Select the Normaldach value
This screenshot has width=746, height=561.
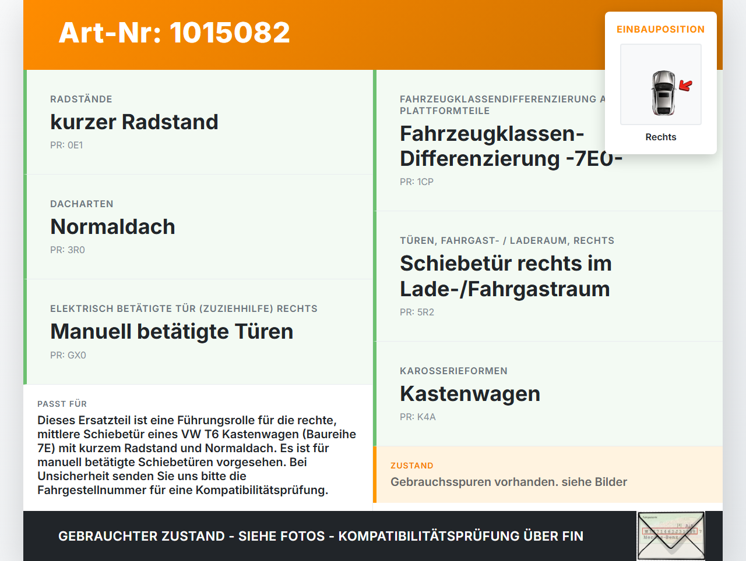pyautogui.click(x=112, y=226)
